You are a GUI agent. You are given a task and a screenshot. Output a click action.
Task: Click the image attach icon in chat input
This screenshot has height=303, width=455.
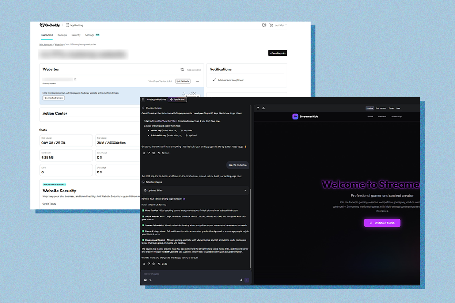click(x=145, y=280)
